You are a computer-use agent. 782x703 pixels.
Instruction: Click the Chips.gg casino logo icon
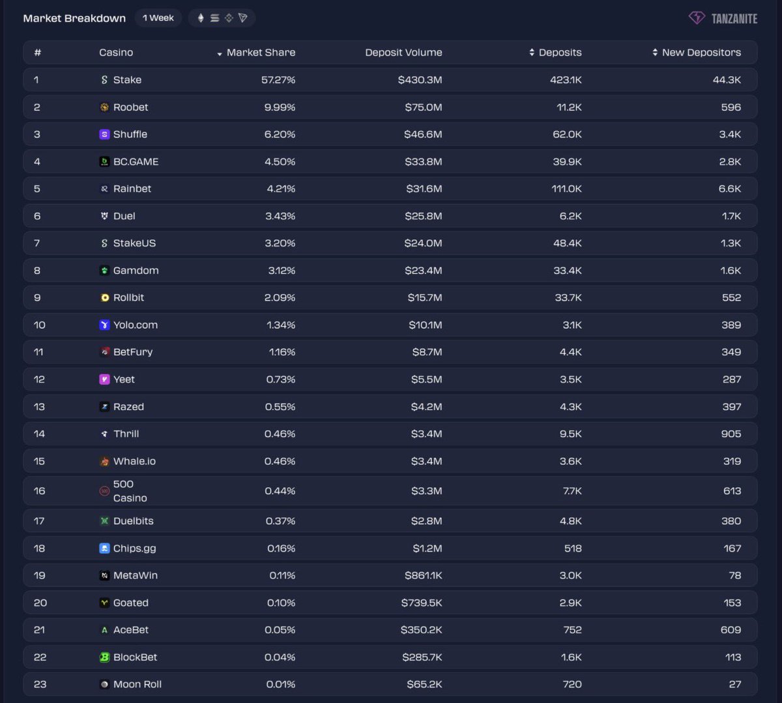coord(104,548)
